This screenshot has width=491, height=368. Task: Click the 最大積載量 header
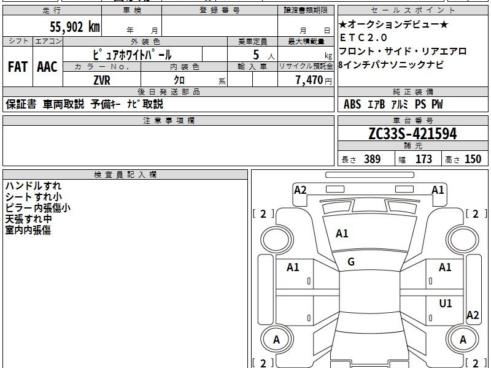tap(306, 41)
